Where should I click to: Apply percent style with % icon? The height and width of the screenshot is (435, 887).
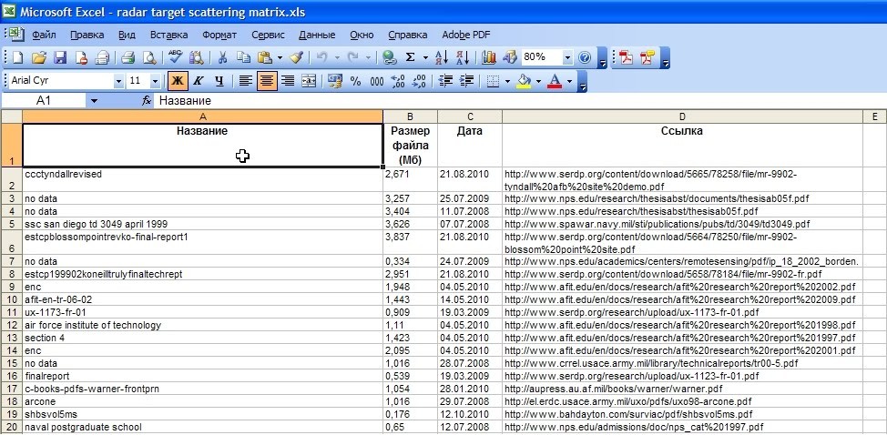(x=355, y=81)
